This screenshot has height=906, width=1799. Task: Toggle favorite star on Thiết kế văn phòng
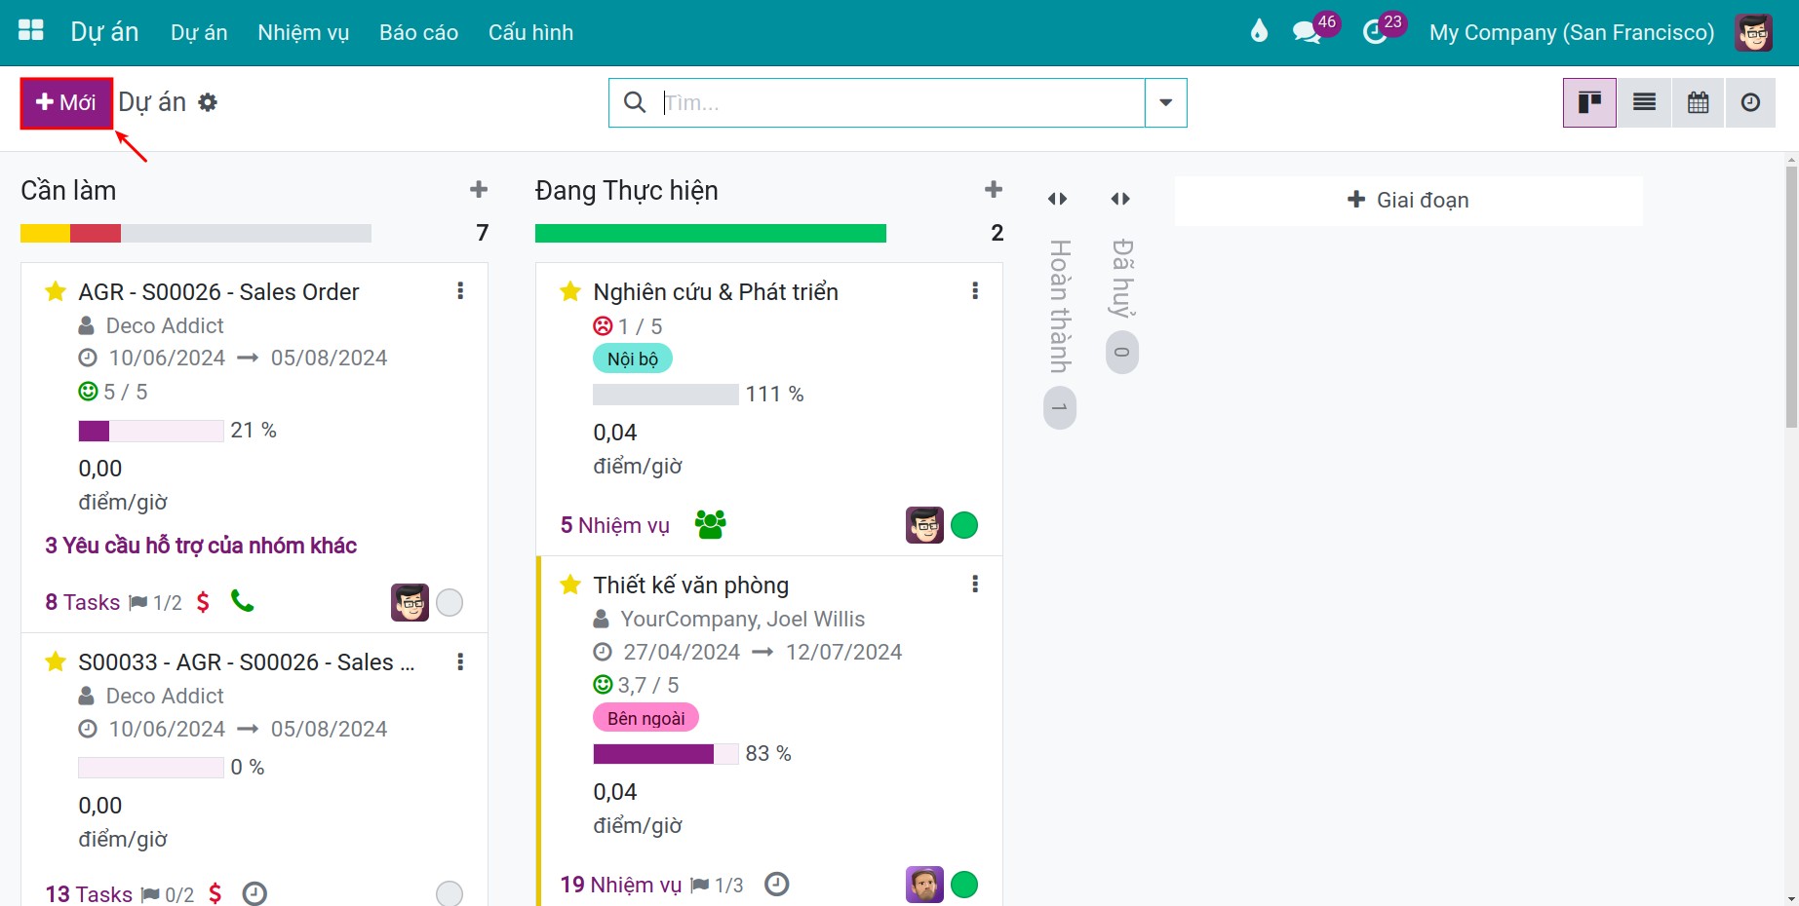point(570,585)
